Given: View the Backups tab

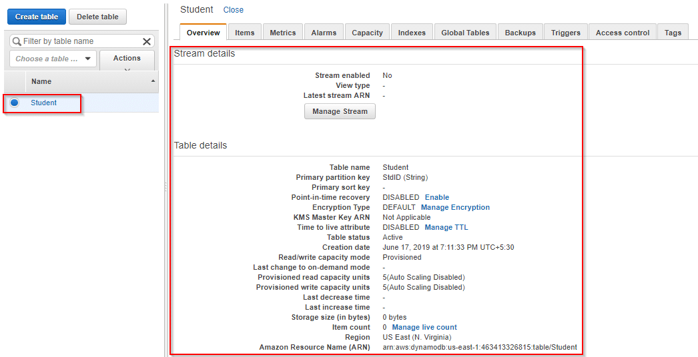Looking at the screenshot, I should [x=520, y=33].
